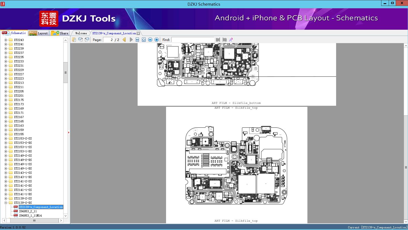Select the XT2139-2-SS tree folder

(x=23, y=198)
